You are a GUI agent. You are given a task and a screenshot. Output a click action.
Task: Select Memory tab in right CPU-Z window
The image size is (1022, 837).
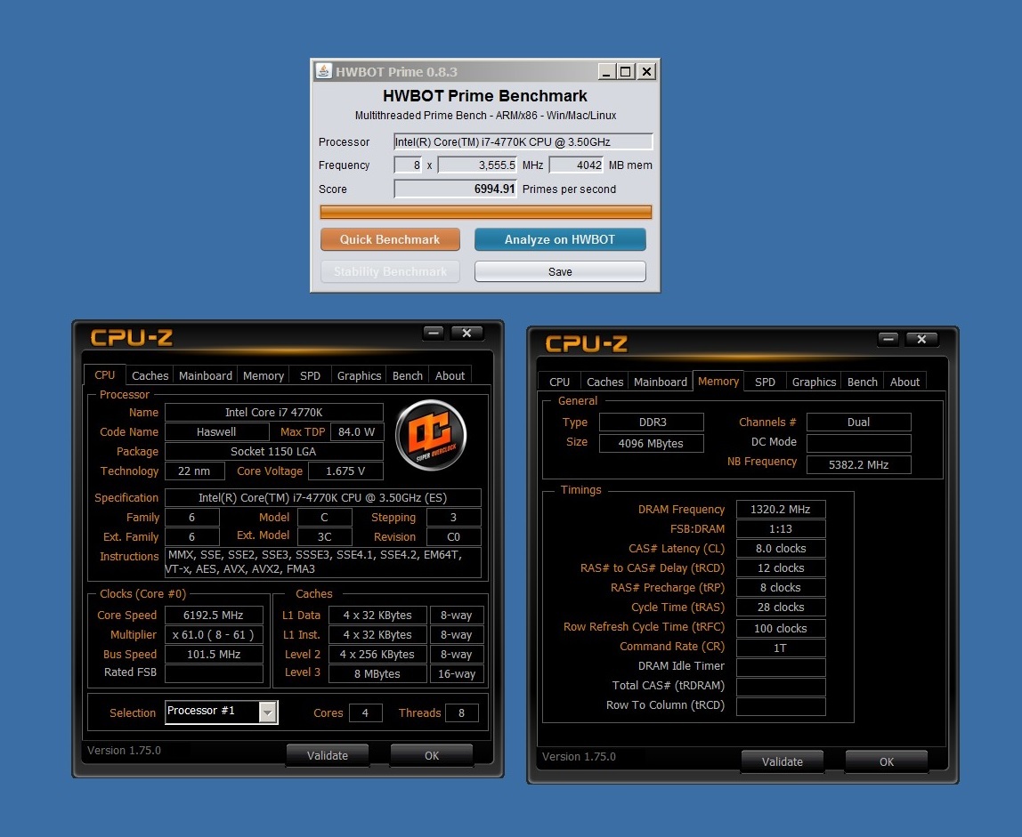click(x=718, y=381)
